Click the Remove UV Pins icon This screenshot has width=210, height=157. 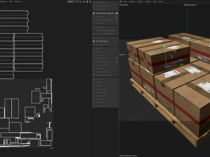(94, 6)
